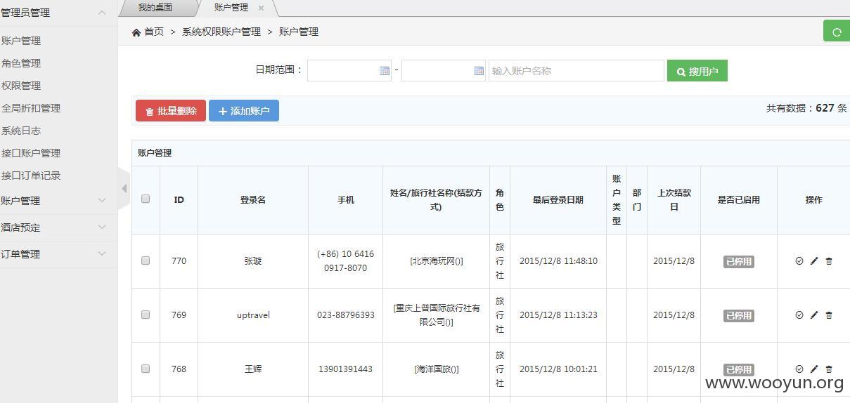Click phone number 023-88796393

click(346, 315)
